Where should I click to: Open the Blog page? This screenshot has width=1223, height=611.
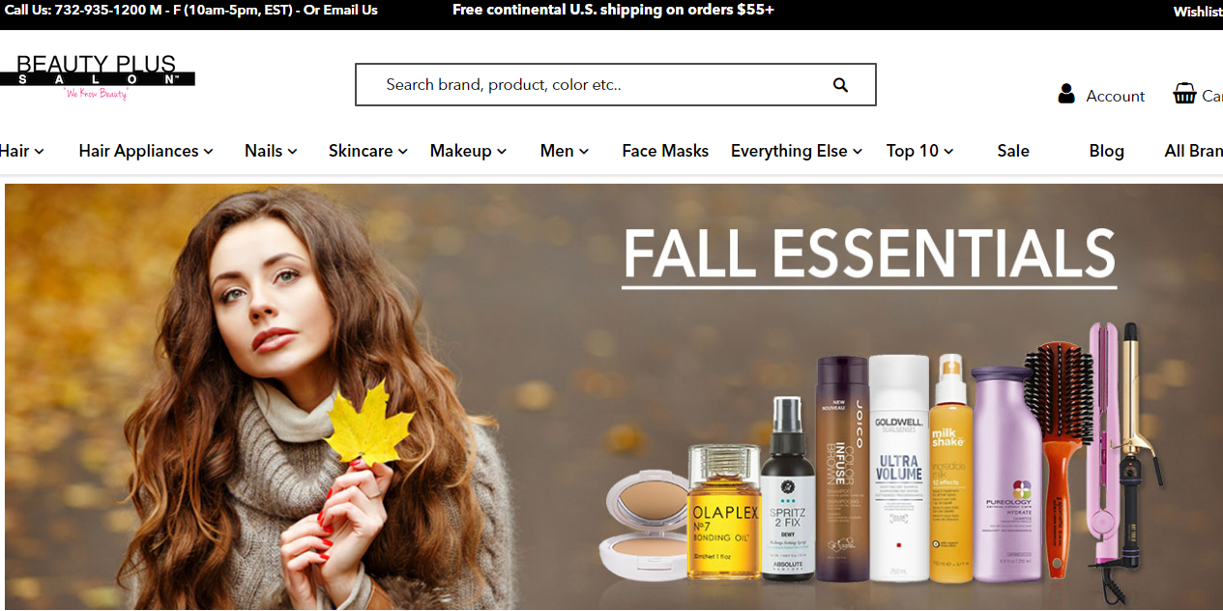pyautogui.click(x=1107, y=151)
